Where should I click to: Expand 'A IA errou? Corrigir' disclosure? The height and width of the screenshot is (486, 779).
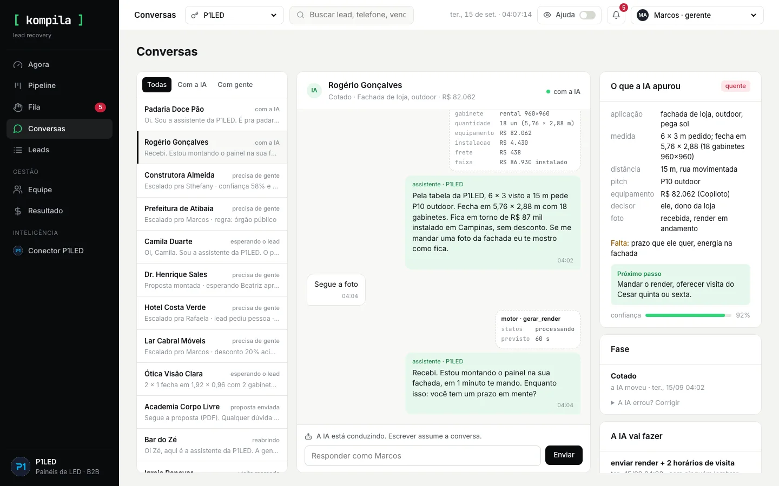(645, 402)
